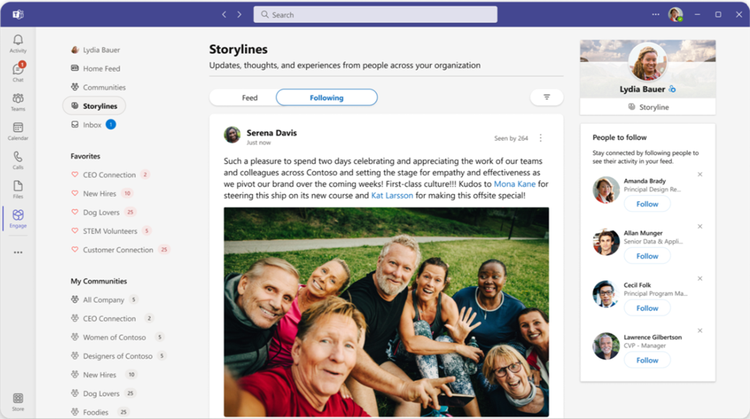The image size is (750, 419).
Task: Open Mona Kane's profile link
Action: click(x=514, y=184)
